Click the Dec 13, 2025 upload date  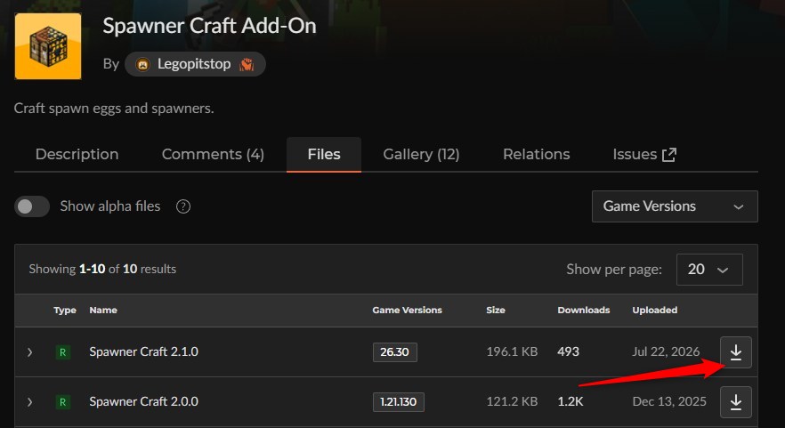(x=669, y=402)
